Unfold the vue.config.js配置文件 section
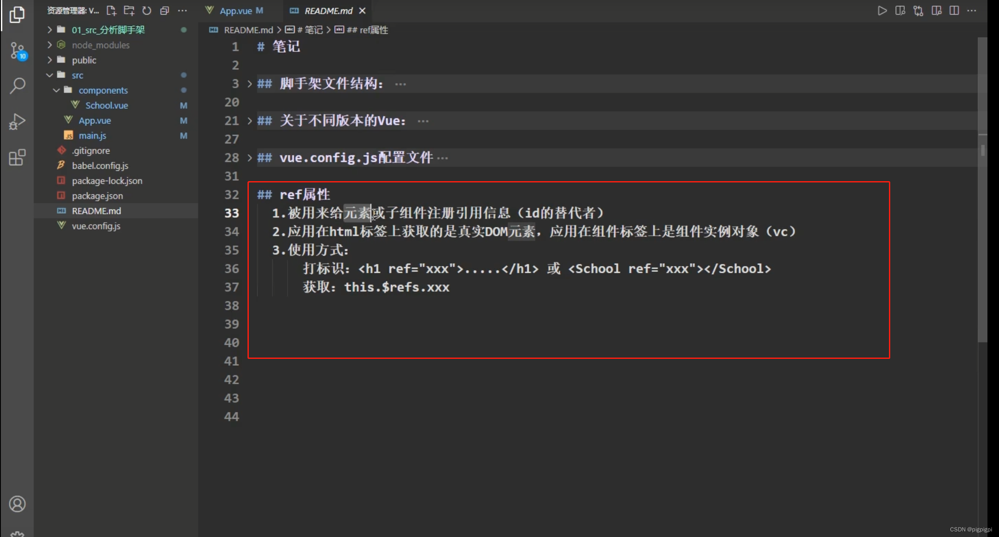Screen dimensions: 999x537 250,158
